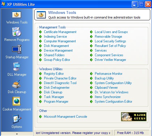Click green arrow beside Certificate Management

(40, 32)
